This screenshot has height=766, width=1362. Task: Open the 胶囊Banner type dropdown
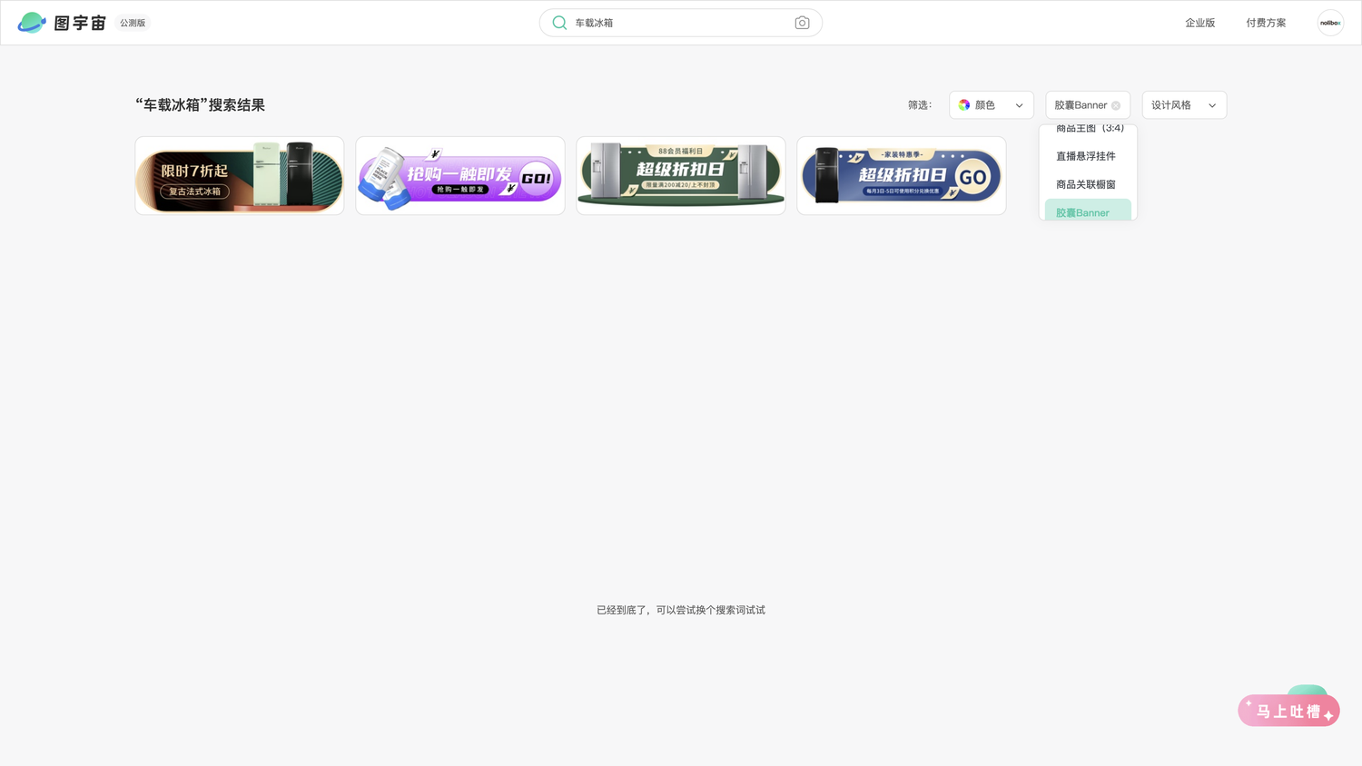click(1088, 105)
